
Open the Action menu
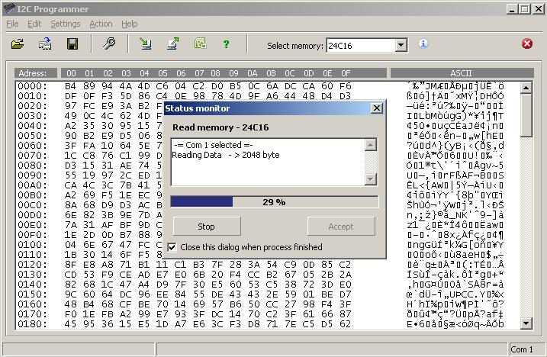tap(101, 24)
